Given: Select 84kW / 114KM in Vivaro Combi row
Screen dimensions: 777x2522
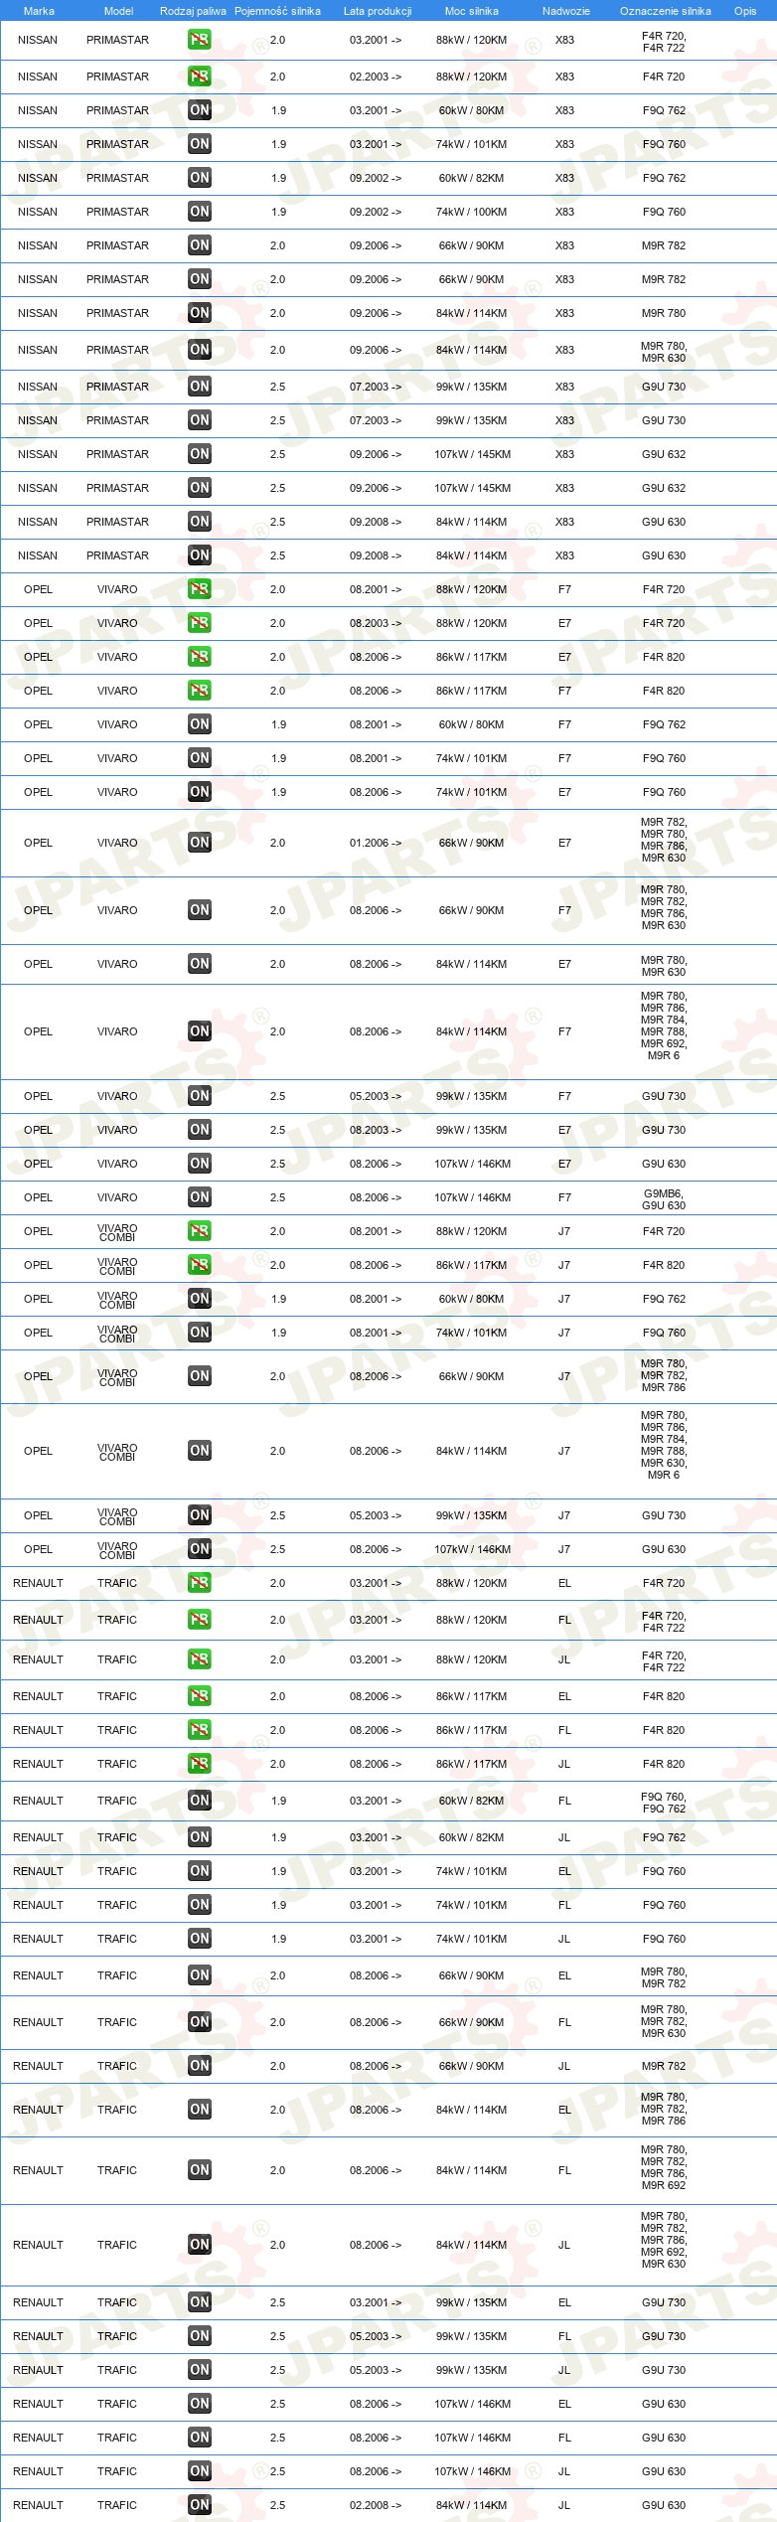Looking at the screenshot, I should coord(472,1451).
